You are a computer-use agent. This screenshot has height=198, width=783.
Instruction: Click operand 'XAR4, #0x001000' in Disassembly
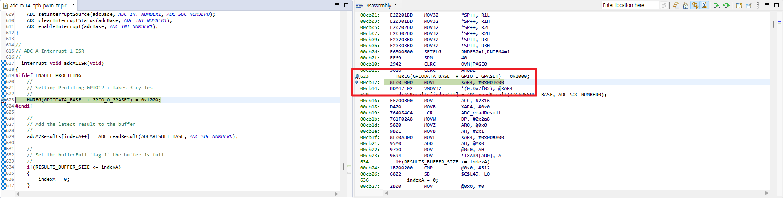pyautogui.click(x=482, y=82)
